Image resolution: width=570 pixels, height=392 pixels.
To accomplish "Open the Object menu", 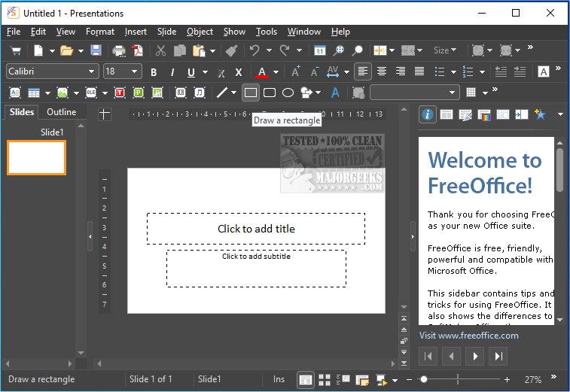I will tap(200, 32).
